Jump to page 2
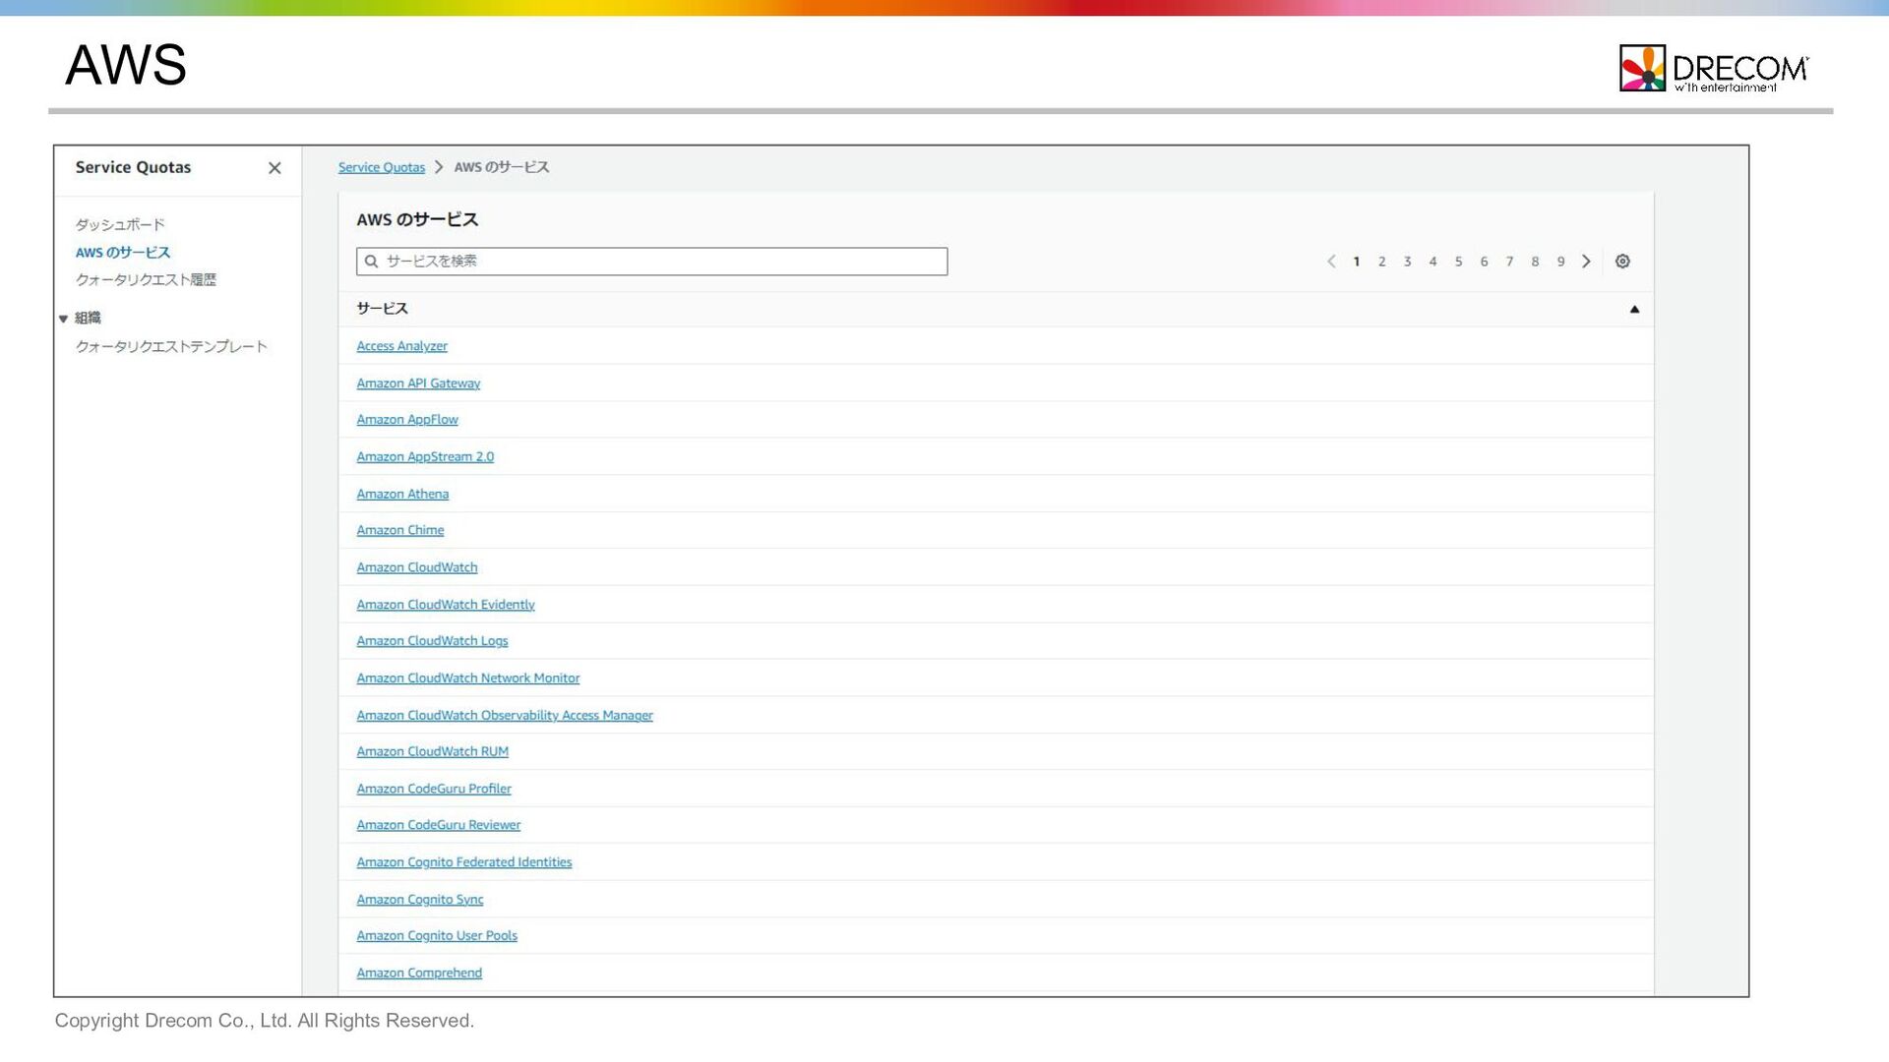Screen dimensions: 1889x1062 tap(1381, 262)
